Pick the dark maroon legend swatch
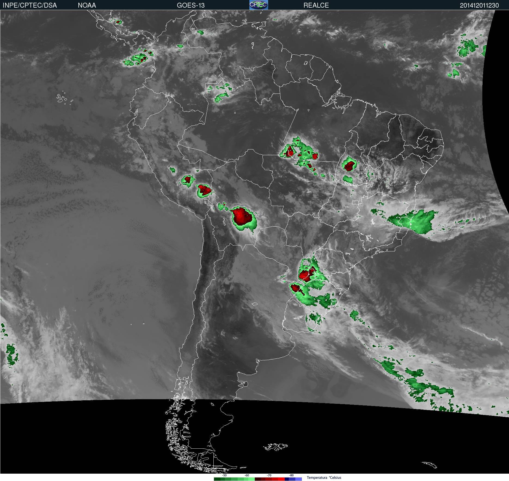The width and height of the screenshot is (509, 481). [258, 479]
